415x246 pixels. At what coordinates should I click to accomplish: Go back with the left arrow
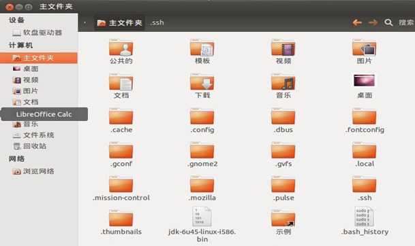click(357, 22)
